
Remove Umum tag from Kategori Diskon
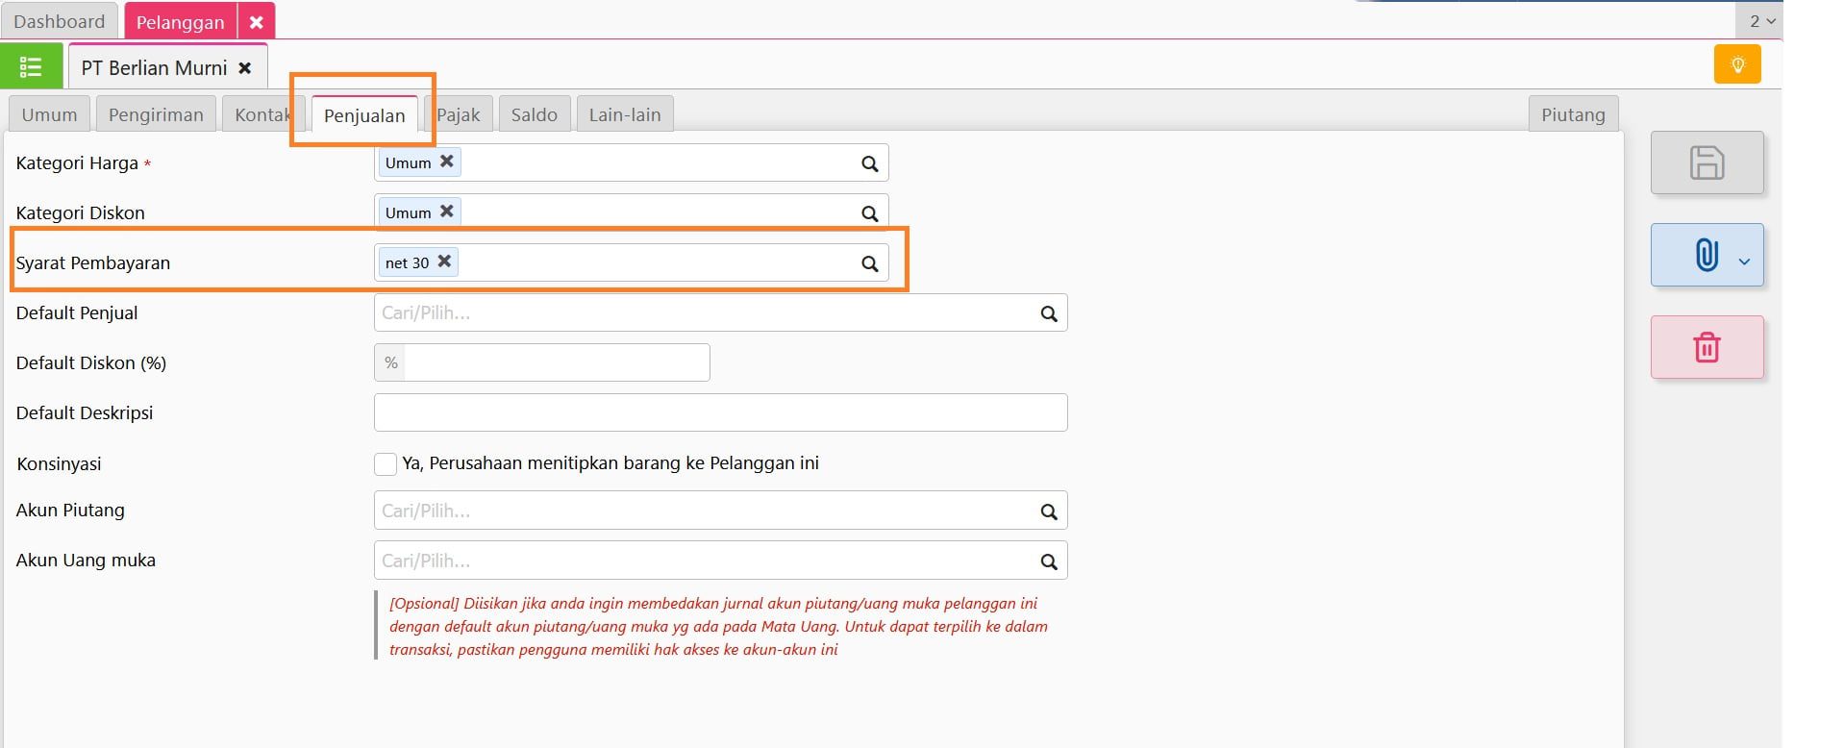tap(446, 212)
